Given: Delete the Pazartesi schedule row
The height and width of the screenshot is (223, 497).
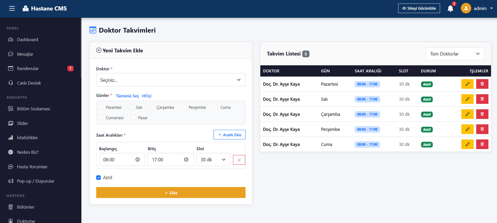Looking at the screenshot, I should pyautogui.click(x=482, y=84).
